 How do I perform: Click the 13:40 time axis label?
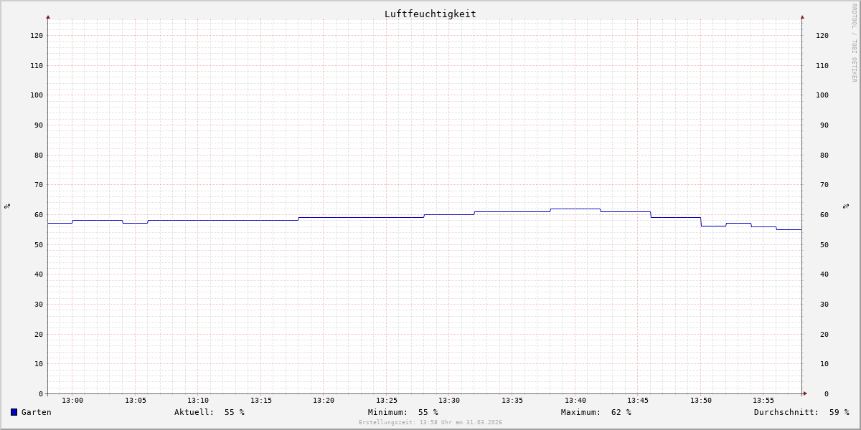pyautogui.click(x=575, y=401)
